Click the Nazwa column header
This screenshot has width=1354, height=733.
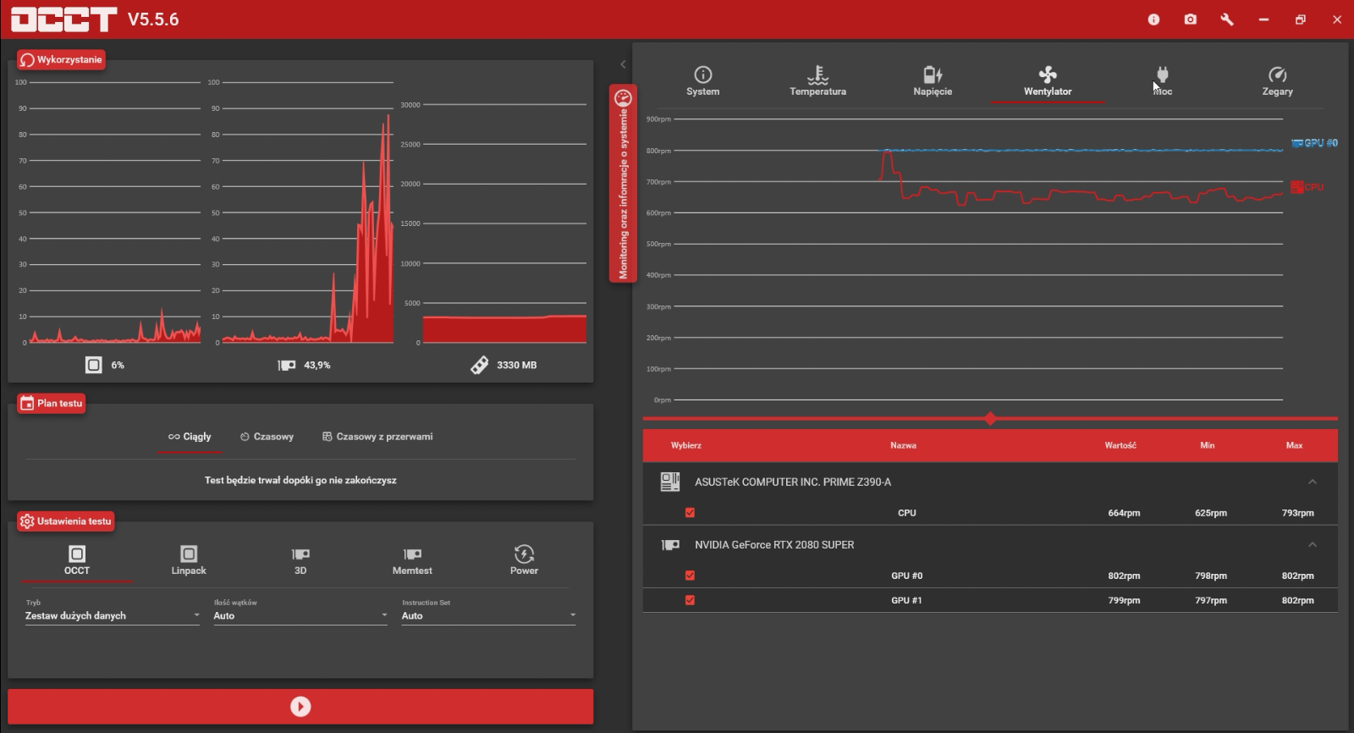[x=903, y=445]
